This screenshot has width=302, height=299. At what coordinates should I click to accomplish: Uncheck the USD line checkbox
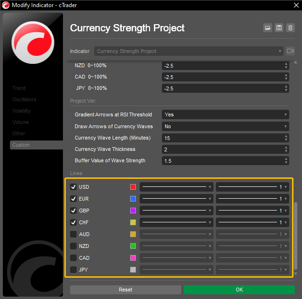(x=73, y=187)
